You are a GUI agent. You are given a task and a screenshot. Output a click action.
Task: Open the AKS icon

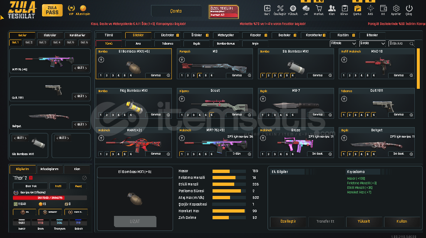(370, 8)
